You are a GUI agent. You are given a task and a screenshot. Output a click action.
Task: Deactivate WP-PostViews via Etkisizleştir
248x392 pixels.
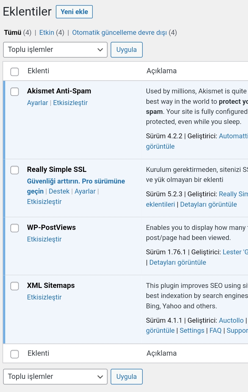[x=44, y=239]
